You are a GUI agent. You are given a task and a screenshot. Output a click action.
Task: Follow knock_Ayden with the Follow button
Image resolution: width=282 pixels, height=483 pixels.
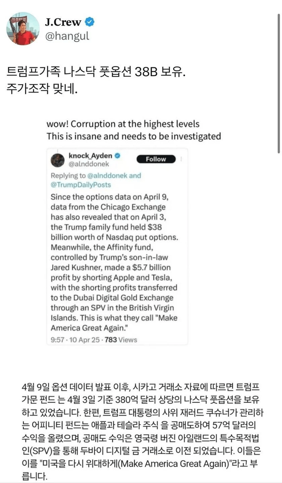click(156, 159)
